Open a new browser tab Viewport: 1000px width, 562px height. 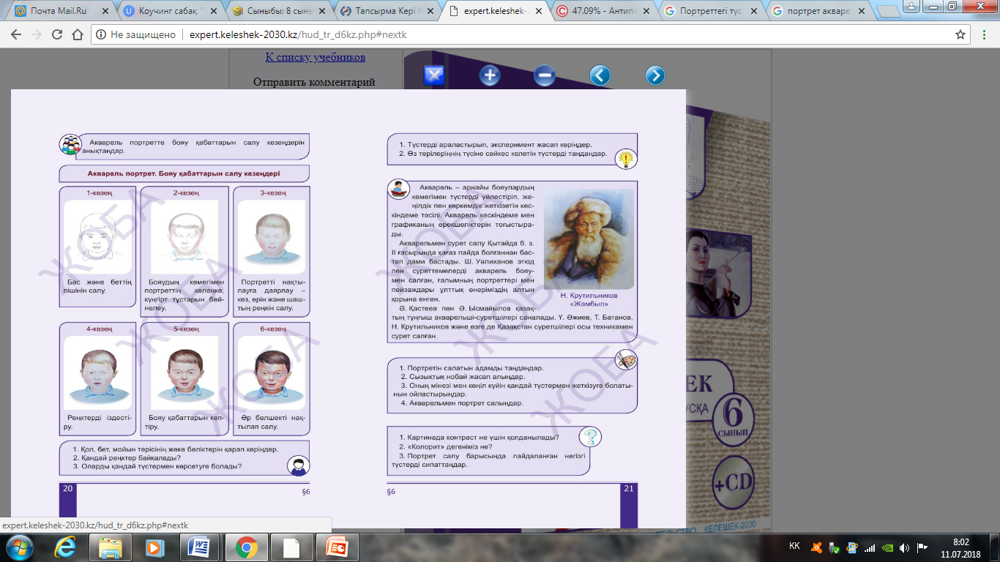tap(888, 12)
